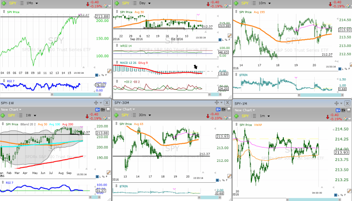
Task: Click the WRSI 14 indicator label
Action: pyautogui.click(x=126, y=46)
